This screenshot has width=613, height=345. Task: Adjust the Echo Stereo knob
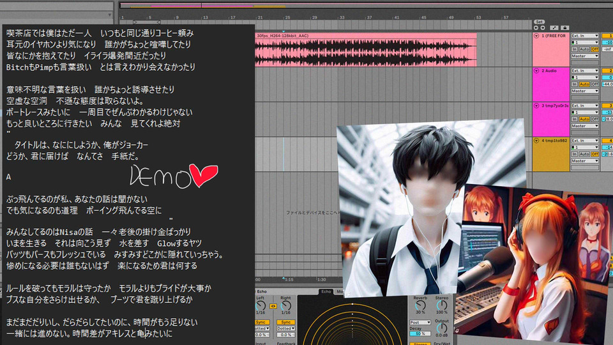442,305
